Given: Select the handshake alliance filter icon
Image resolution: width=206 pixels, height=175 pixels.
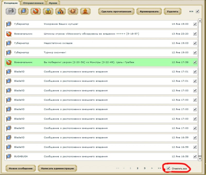Looking at the screenshot, I should [x=73, y=11].
